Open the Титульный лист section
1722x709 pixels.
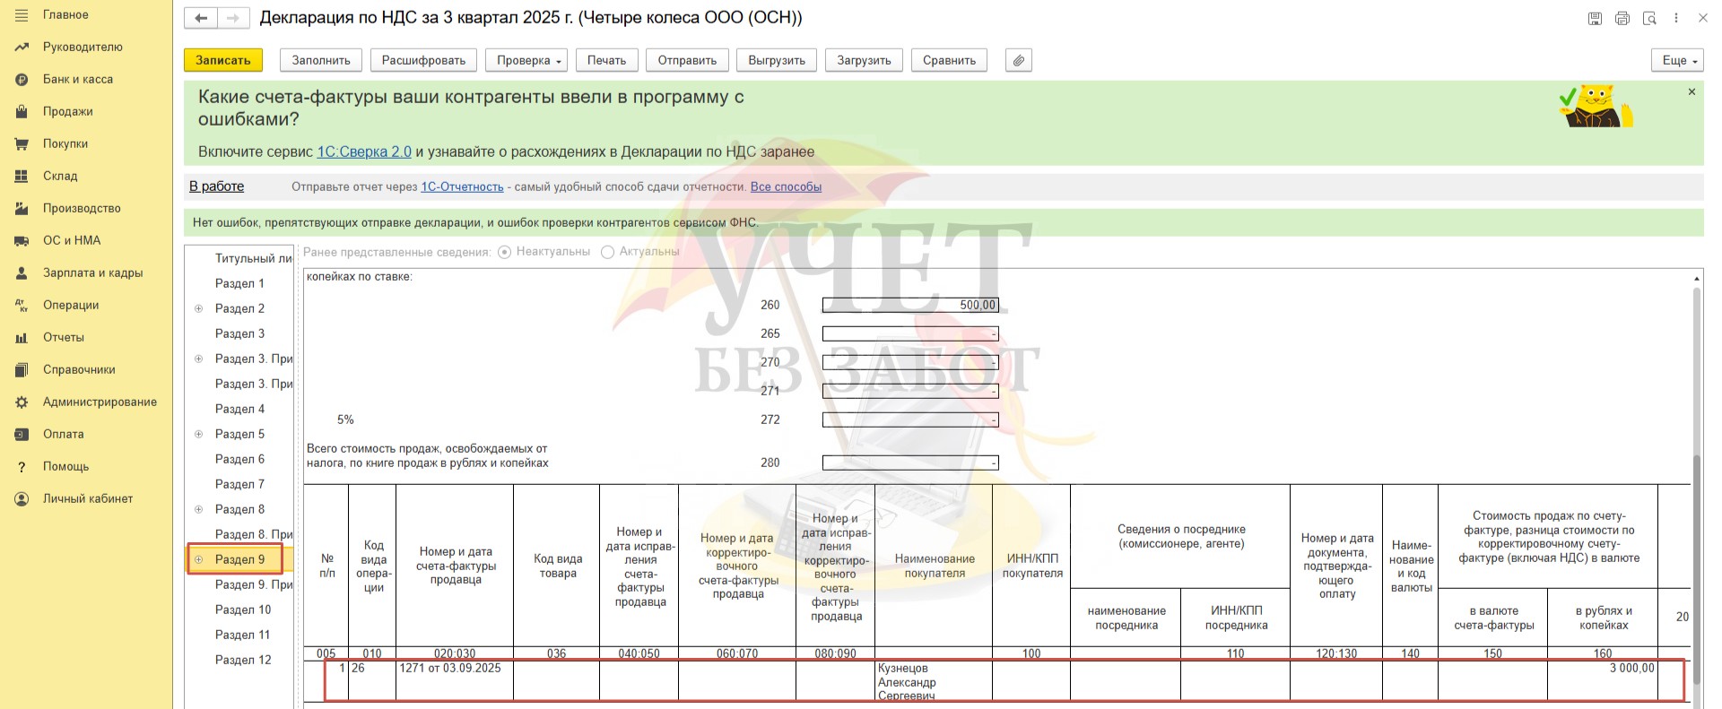[253, 258]
